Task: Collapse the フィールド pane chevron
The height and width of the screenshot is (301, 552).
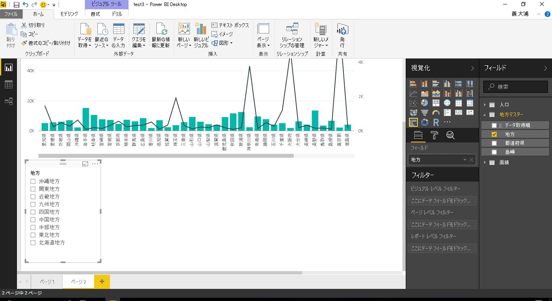Action: point(546,68)
